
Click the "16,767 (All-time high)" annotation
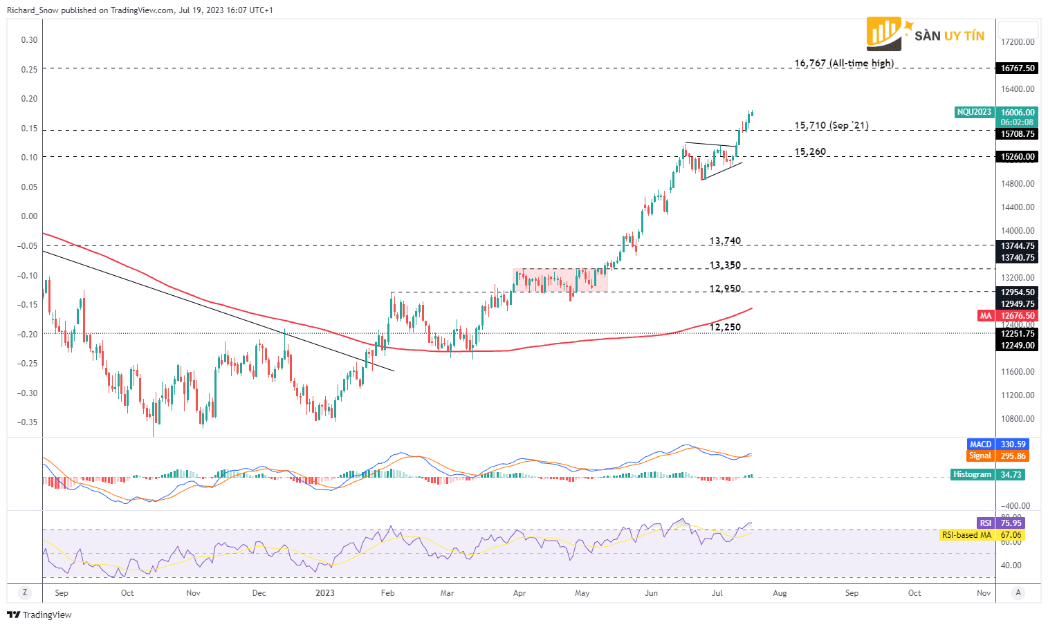coord(844,63)
